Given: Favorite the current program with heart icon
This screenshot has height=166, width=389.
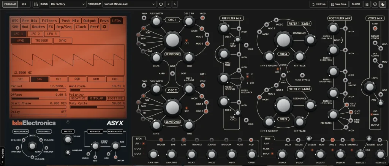Looking at the screenshot, I should click(161, 4).
